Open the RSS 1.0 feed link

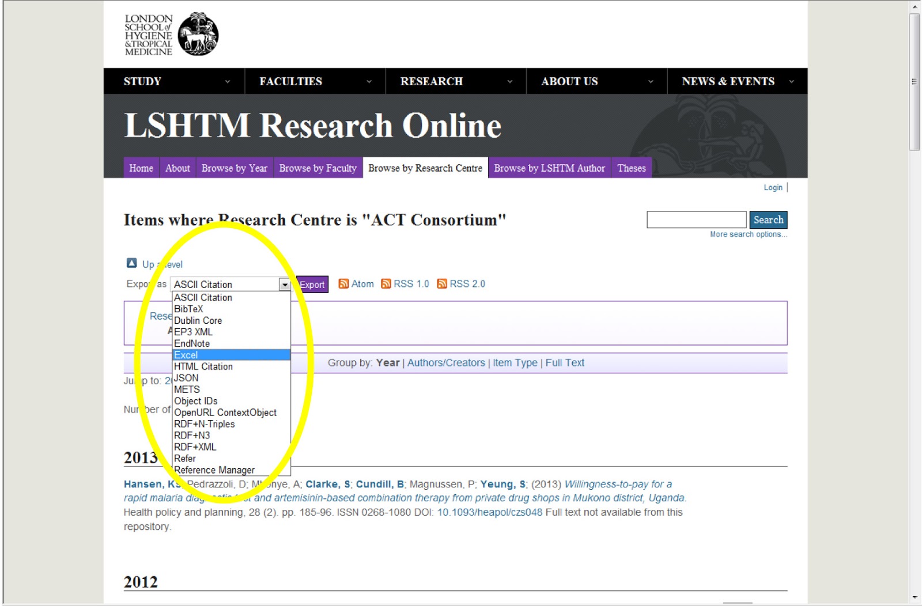point(411,283)
